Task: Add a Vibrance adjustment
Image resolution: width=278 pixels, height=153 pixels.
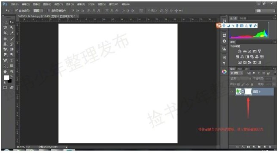Action: coord(259,51)
